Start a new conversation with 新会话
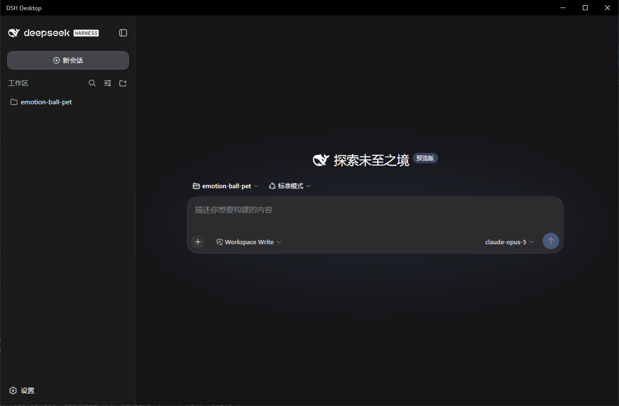Screen dimensions: 619x406 point(68,60)
